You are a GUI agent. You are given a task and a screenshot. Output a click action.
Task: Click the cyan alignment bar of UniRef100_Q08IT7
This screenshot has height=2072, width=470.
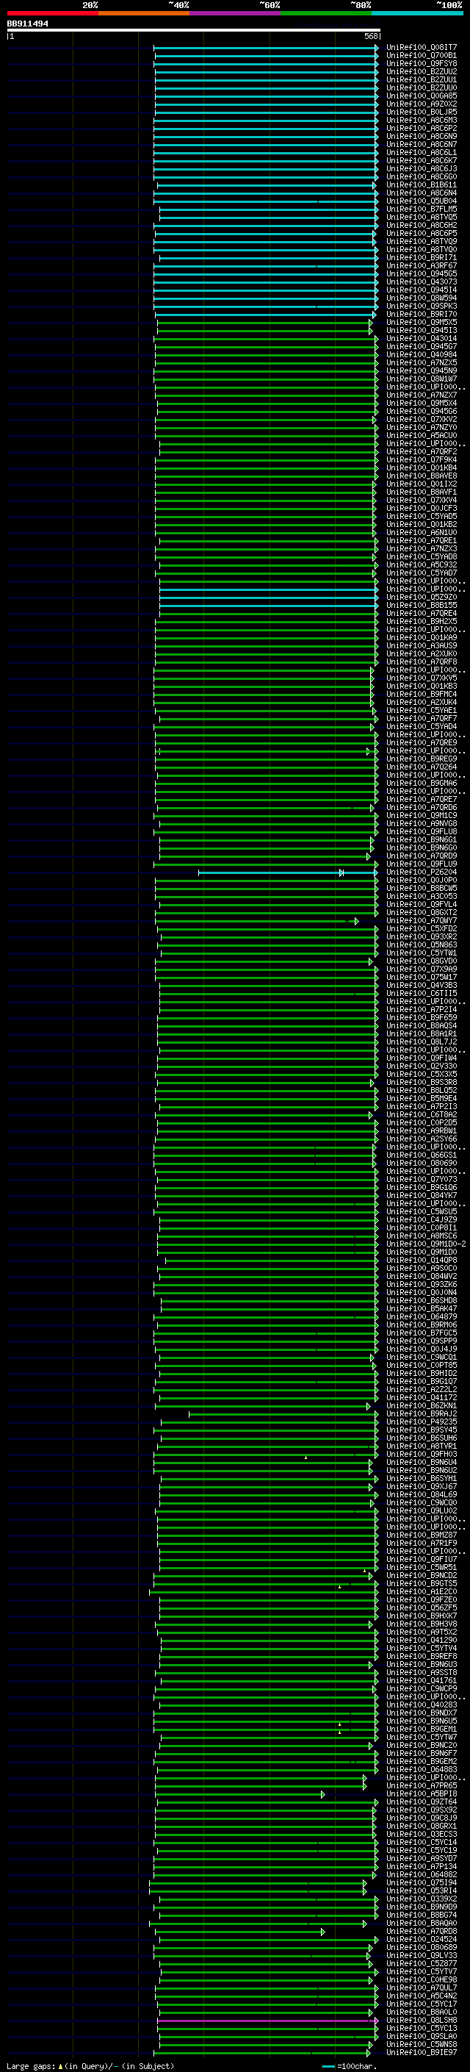click(265, 48)
